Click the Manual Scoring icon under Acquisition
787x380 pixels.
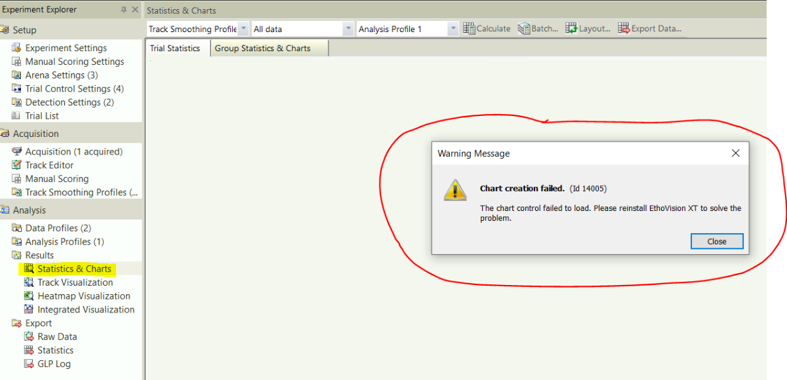(x=16, y=179)
